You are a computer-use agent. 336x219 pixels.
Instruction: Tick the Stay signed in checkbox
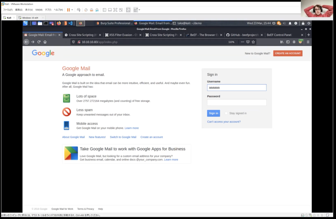(226, 113)
